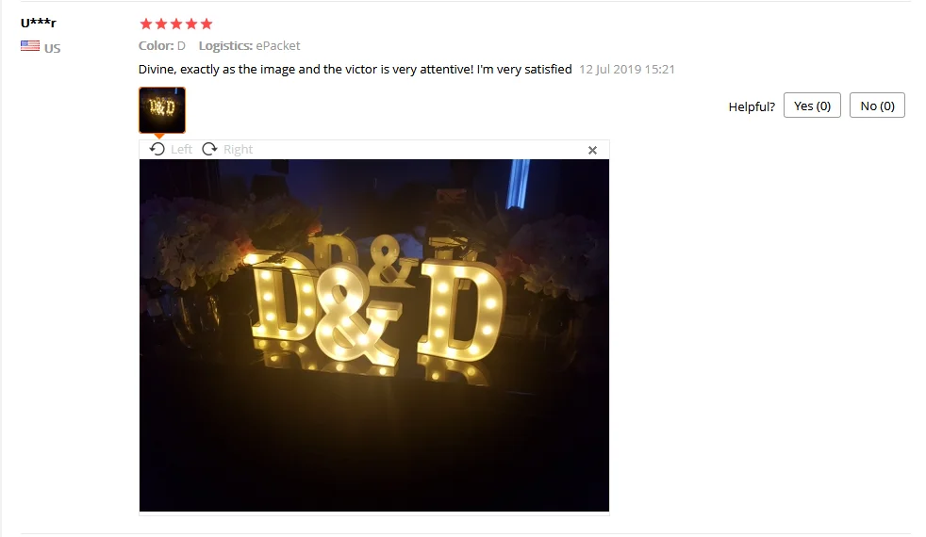Click the enlarged D&D marquee letters photo

(x=373, y=335)
